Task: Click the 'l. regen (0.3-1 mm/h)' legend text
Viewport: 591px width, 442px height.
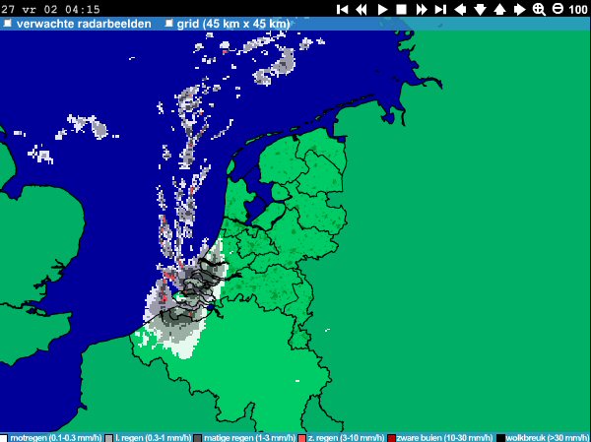Action: coord(153,438)
